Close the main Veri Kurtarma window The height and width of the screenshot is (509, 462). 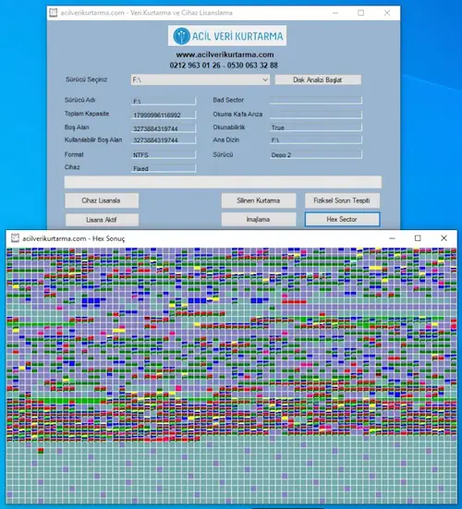point(387,13)
